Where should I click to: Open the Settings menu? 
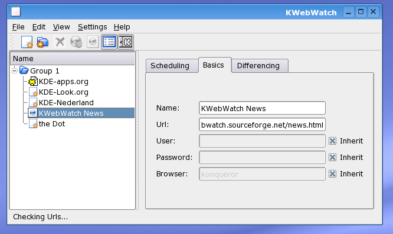click(x=92, y=27)
